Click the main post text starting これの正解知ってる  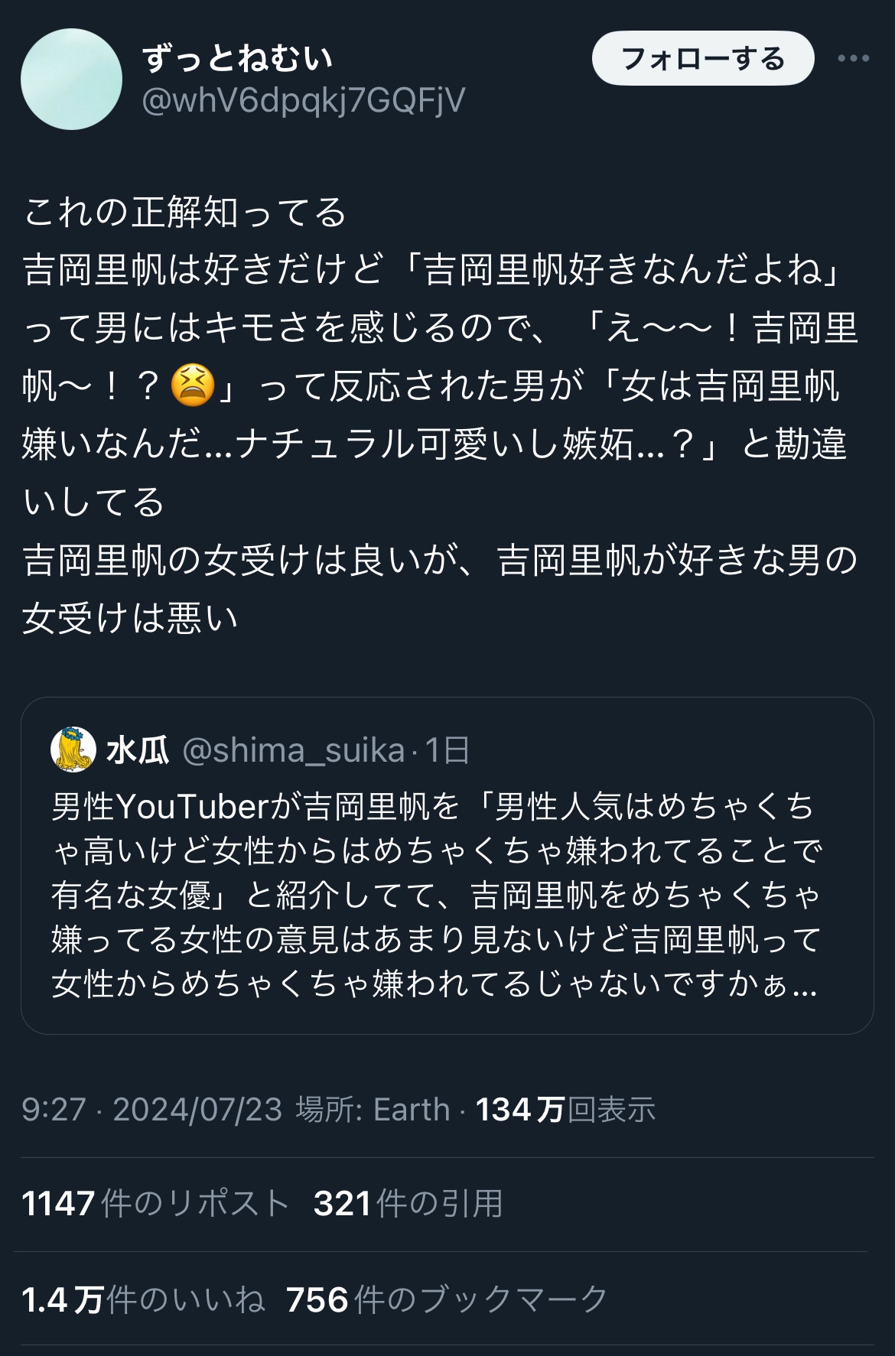point(185,212)
